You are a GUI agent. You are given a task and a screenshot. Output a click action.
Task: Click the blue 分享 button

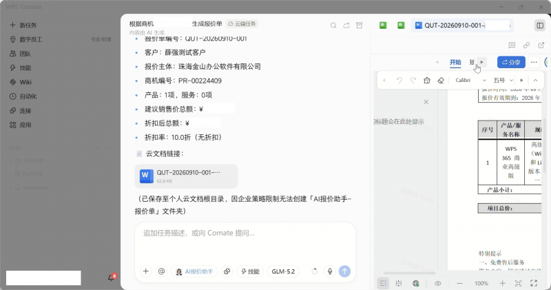(x=511, y=62)
